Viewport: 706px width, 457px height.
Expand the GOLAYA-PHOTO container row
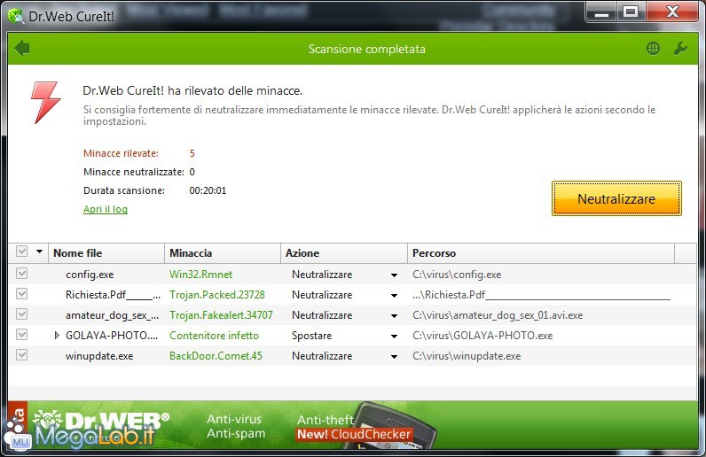pyautogui.click(x=57, y=335)
